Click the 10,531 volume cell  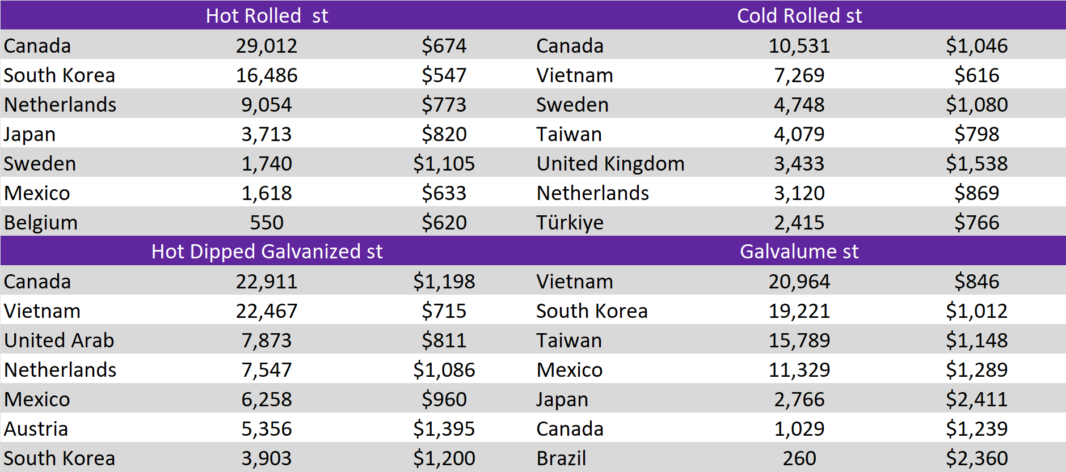(x=799, y=46)
